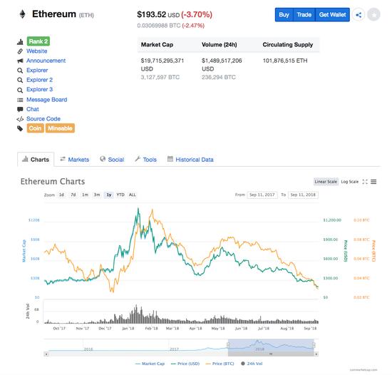This screenshot has height=375, width=392.
Task: Select the 3m zoom range
Action: tap(97, 195)
